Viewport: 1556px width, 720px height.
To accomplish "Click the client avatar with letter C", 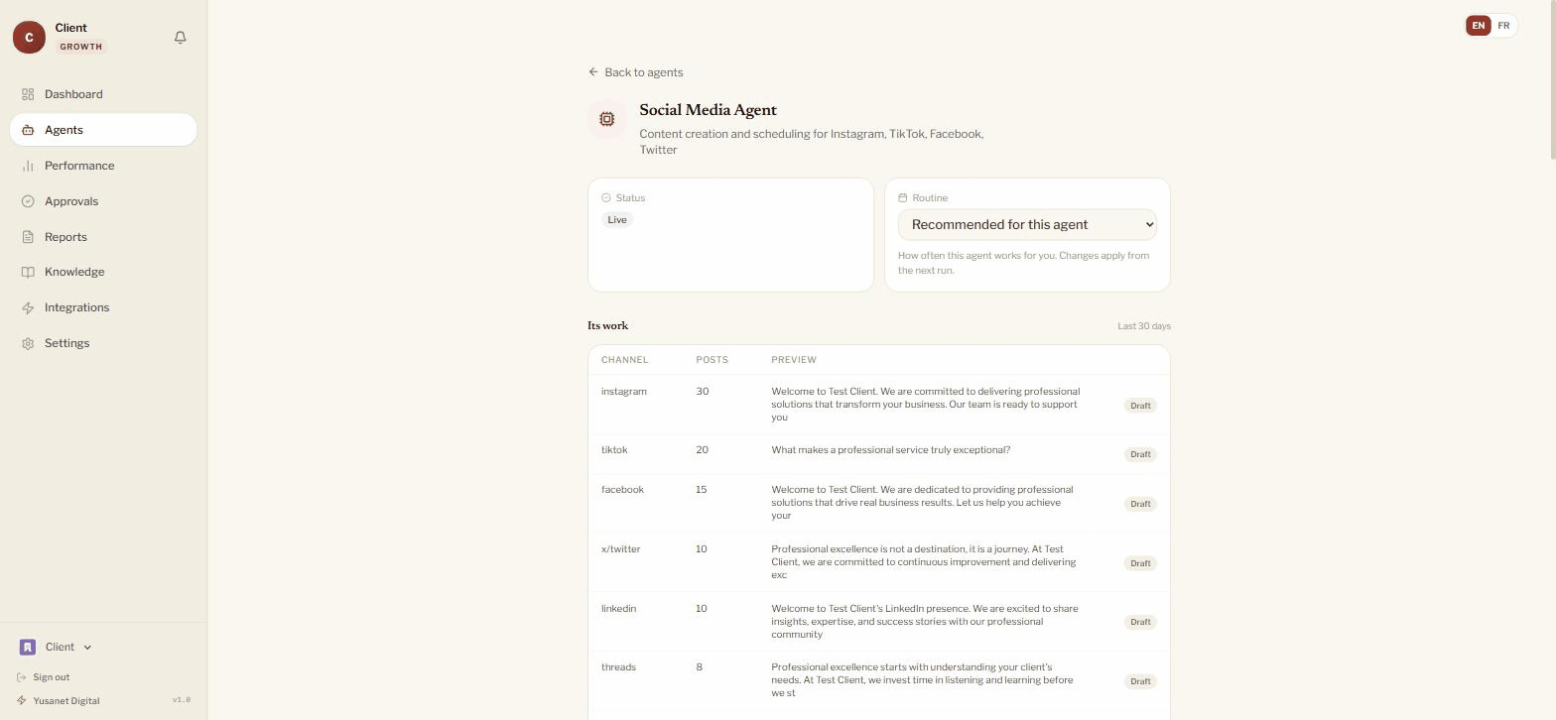I will (x=29, y=37).
